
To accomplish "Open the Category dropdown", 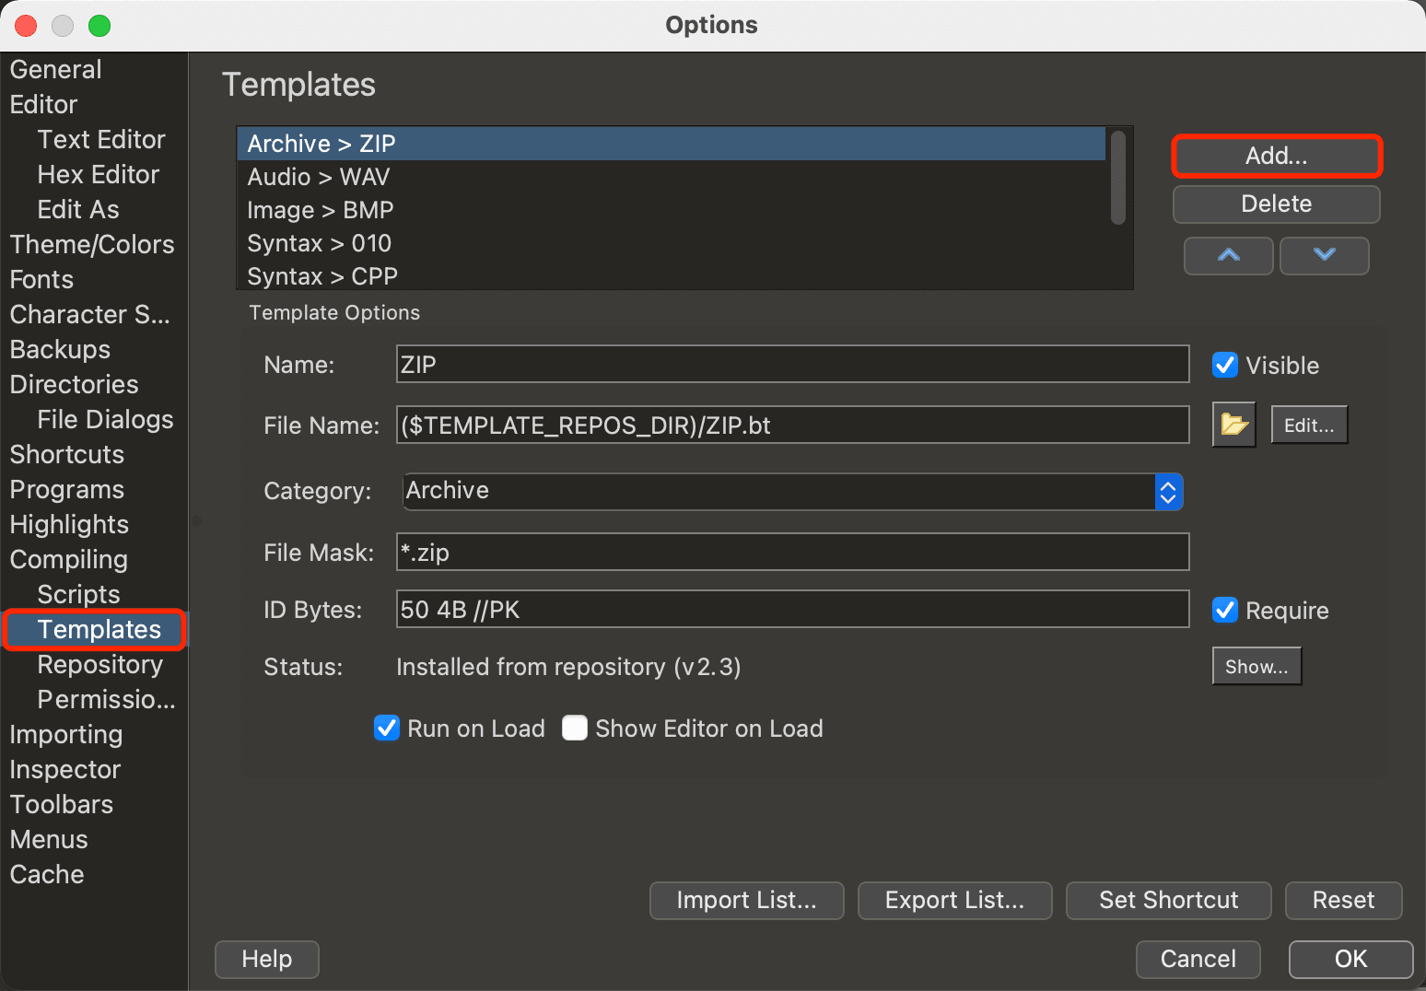I will click(792, 491).
